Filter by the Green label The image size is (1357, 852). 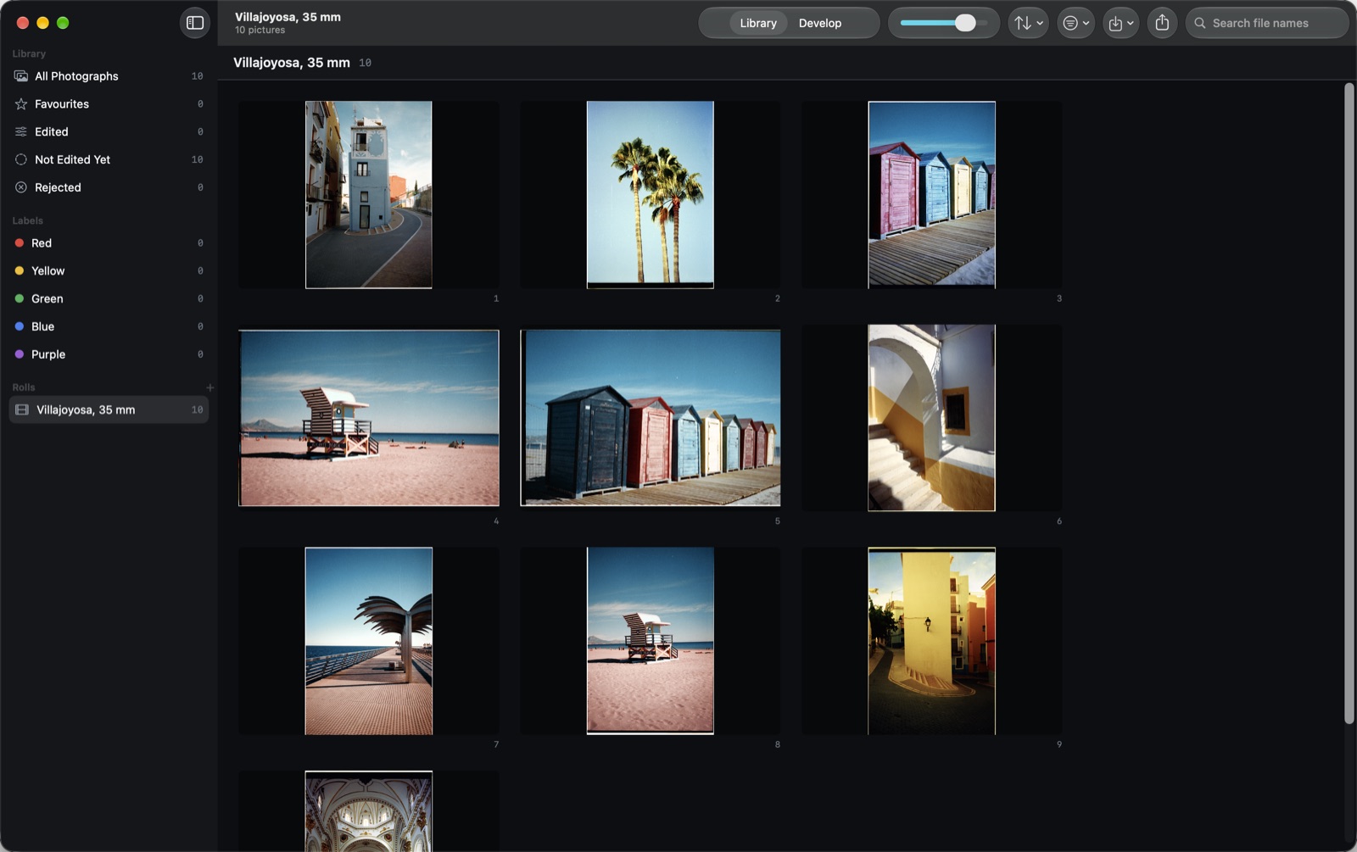109,299
